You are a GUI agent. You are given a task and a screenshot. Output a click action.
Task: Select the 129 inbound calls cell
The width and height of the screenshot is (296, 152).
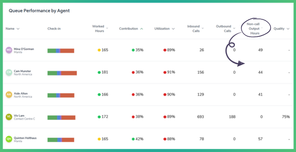point(200,95)
